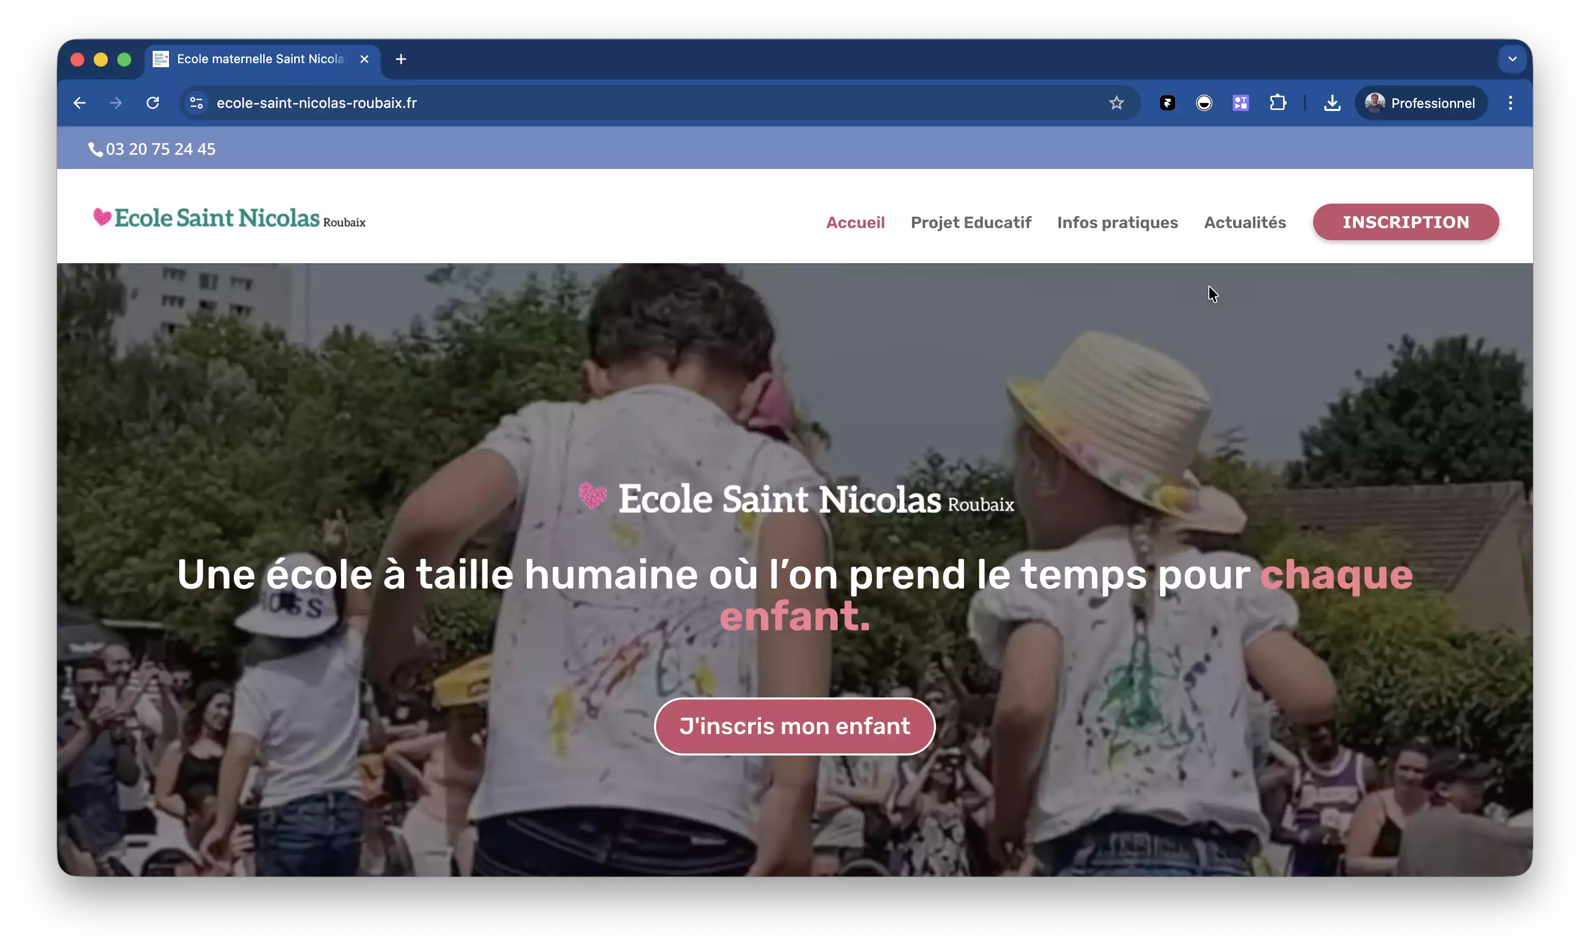Open the Projet Educatif section
This screenshot has width=1590, height=952.
point(971,222)
